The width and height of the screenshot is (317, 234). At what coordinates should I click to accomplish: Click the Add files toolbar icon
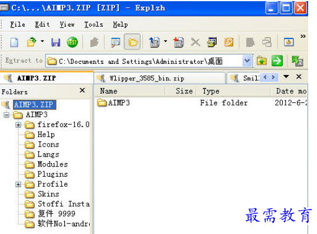click(x=179, y=43)
